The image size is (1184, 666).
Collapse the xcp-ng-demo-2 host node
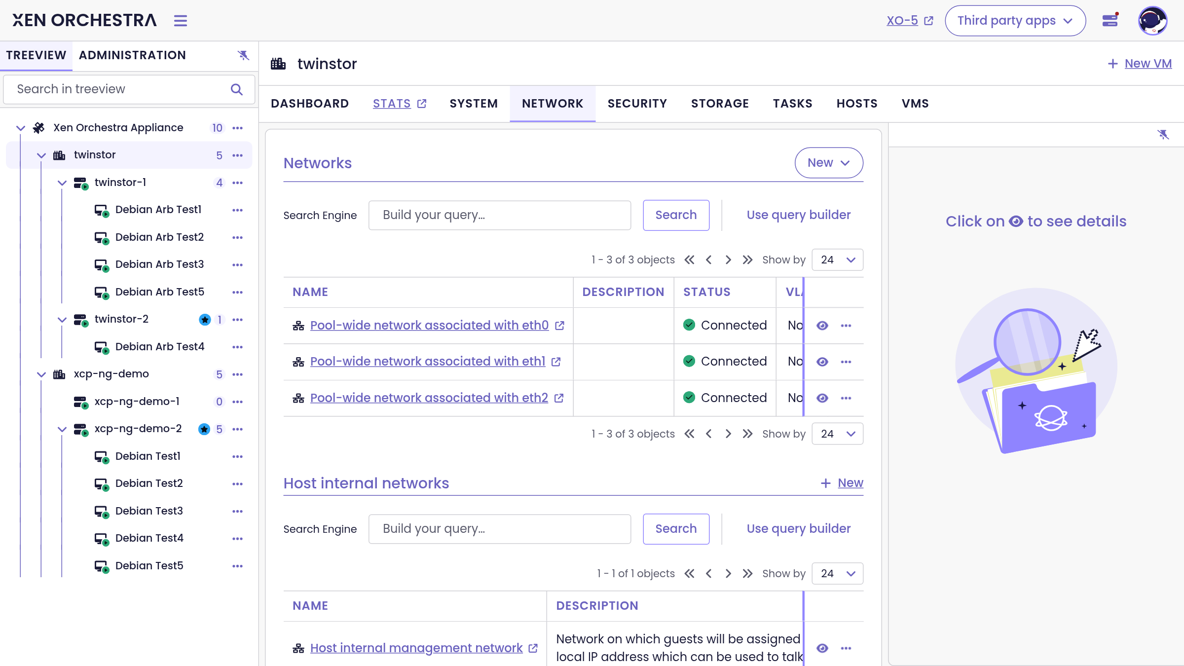click(62, 429)
